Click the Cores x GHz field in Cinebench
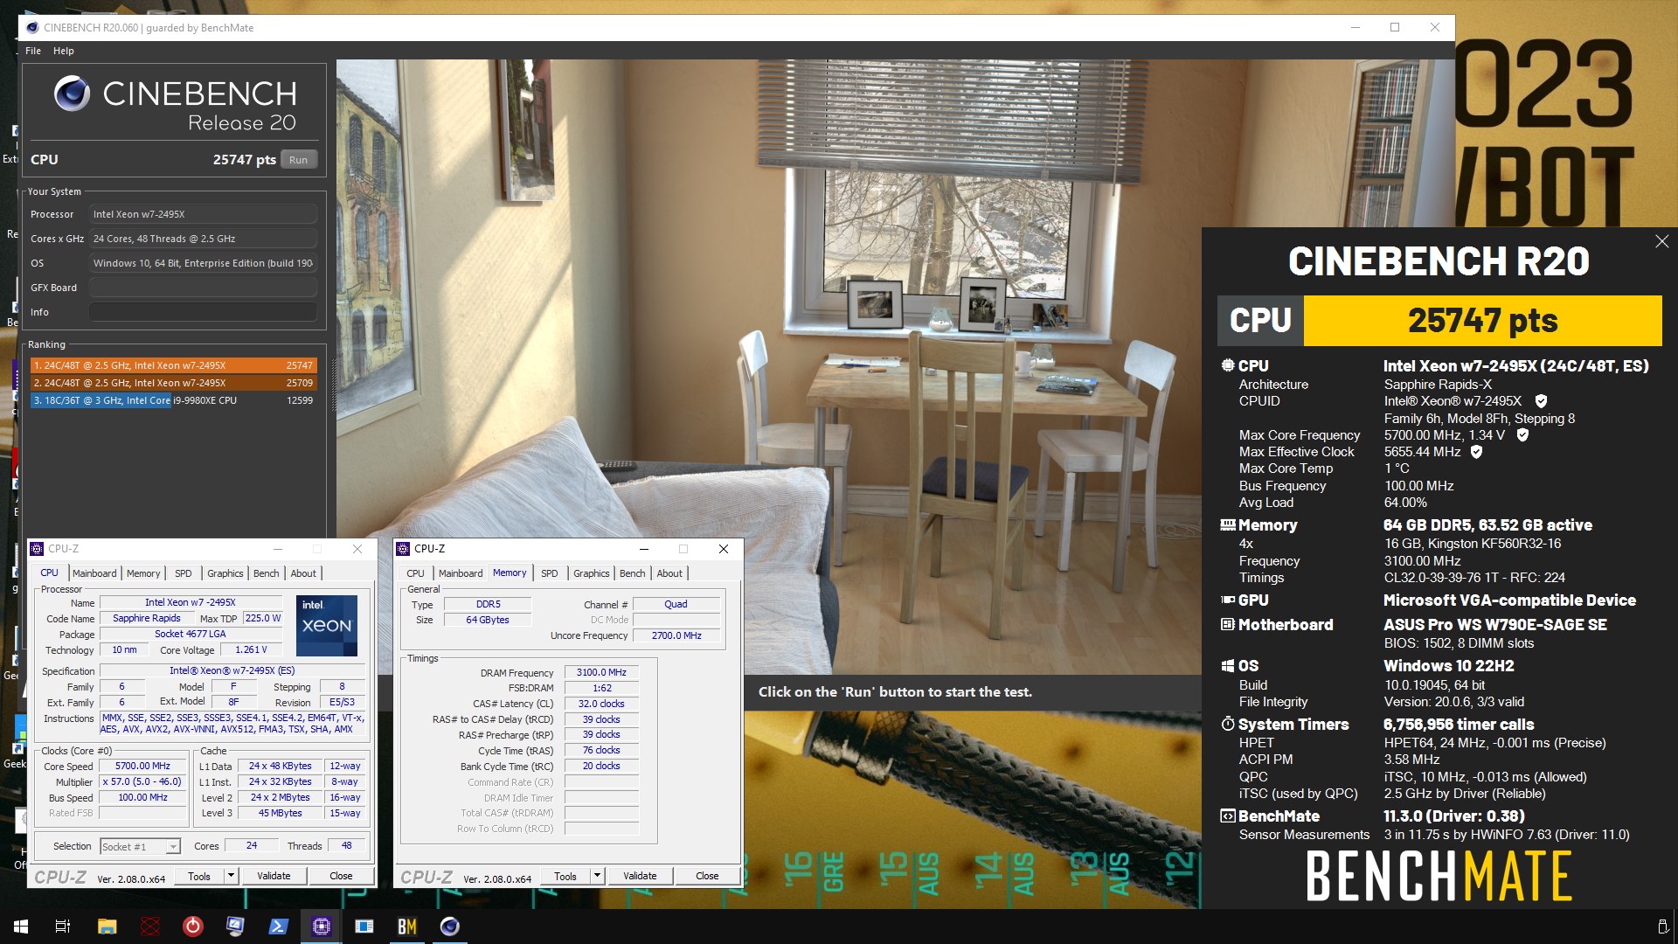This screenshot has height=944, width=1678. [203, 239]
